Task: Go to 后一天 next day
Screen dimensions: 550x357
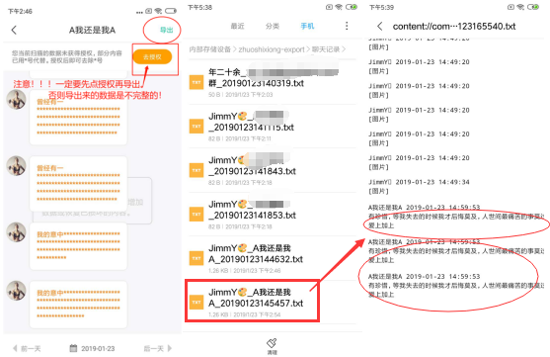Action: pyautogui.click(x=158, y=348)
